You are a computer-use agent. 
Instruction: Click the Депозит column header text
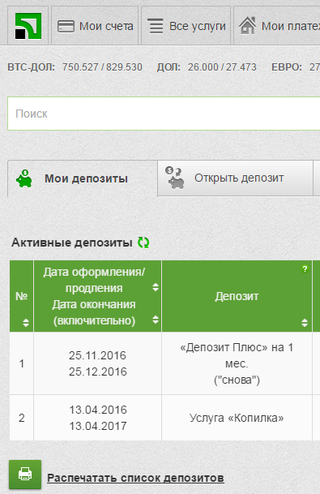tap(237, 296)
